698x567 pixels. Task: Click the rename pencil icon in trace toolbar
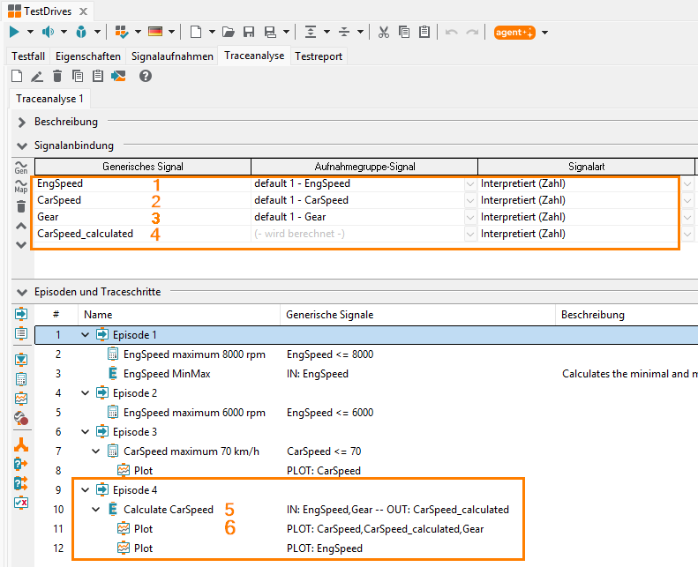(37, 77)
